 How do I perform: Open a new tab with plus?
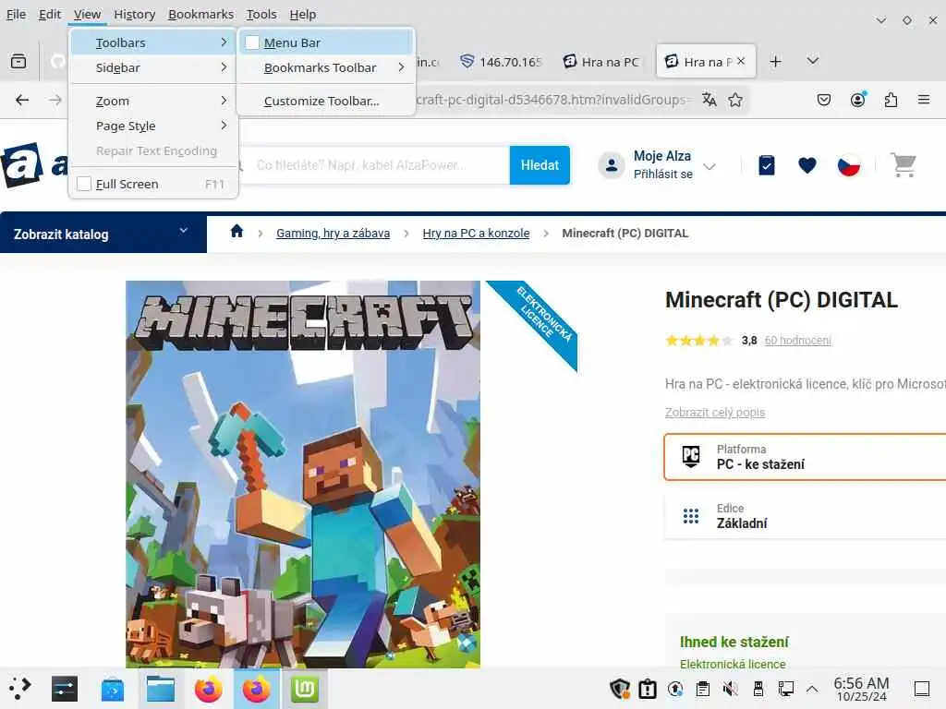pos(776,61)
